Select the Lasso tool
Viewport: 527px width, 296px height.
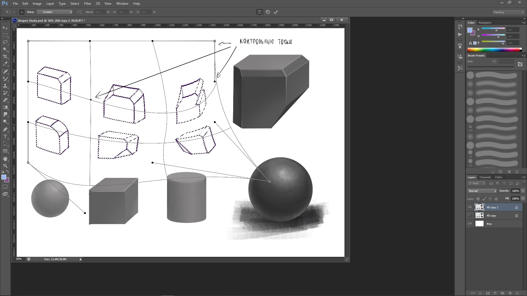pos(5,42)
